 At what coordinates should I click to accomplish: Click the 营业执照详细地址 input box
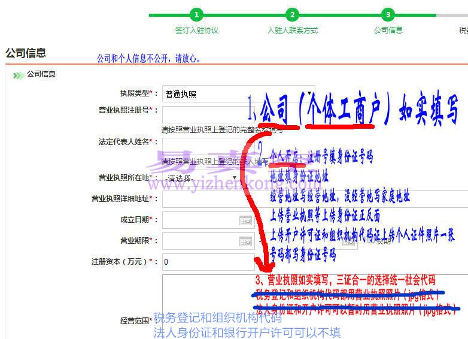(x=203, y=199)
